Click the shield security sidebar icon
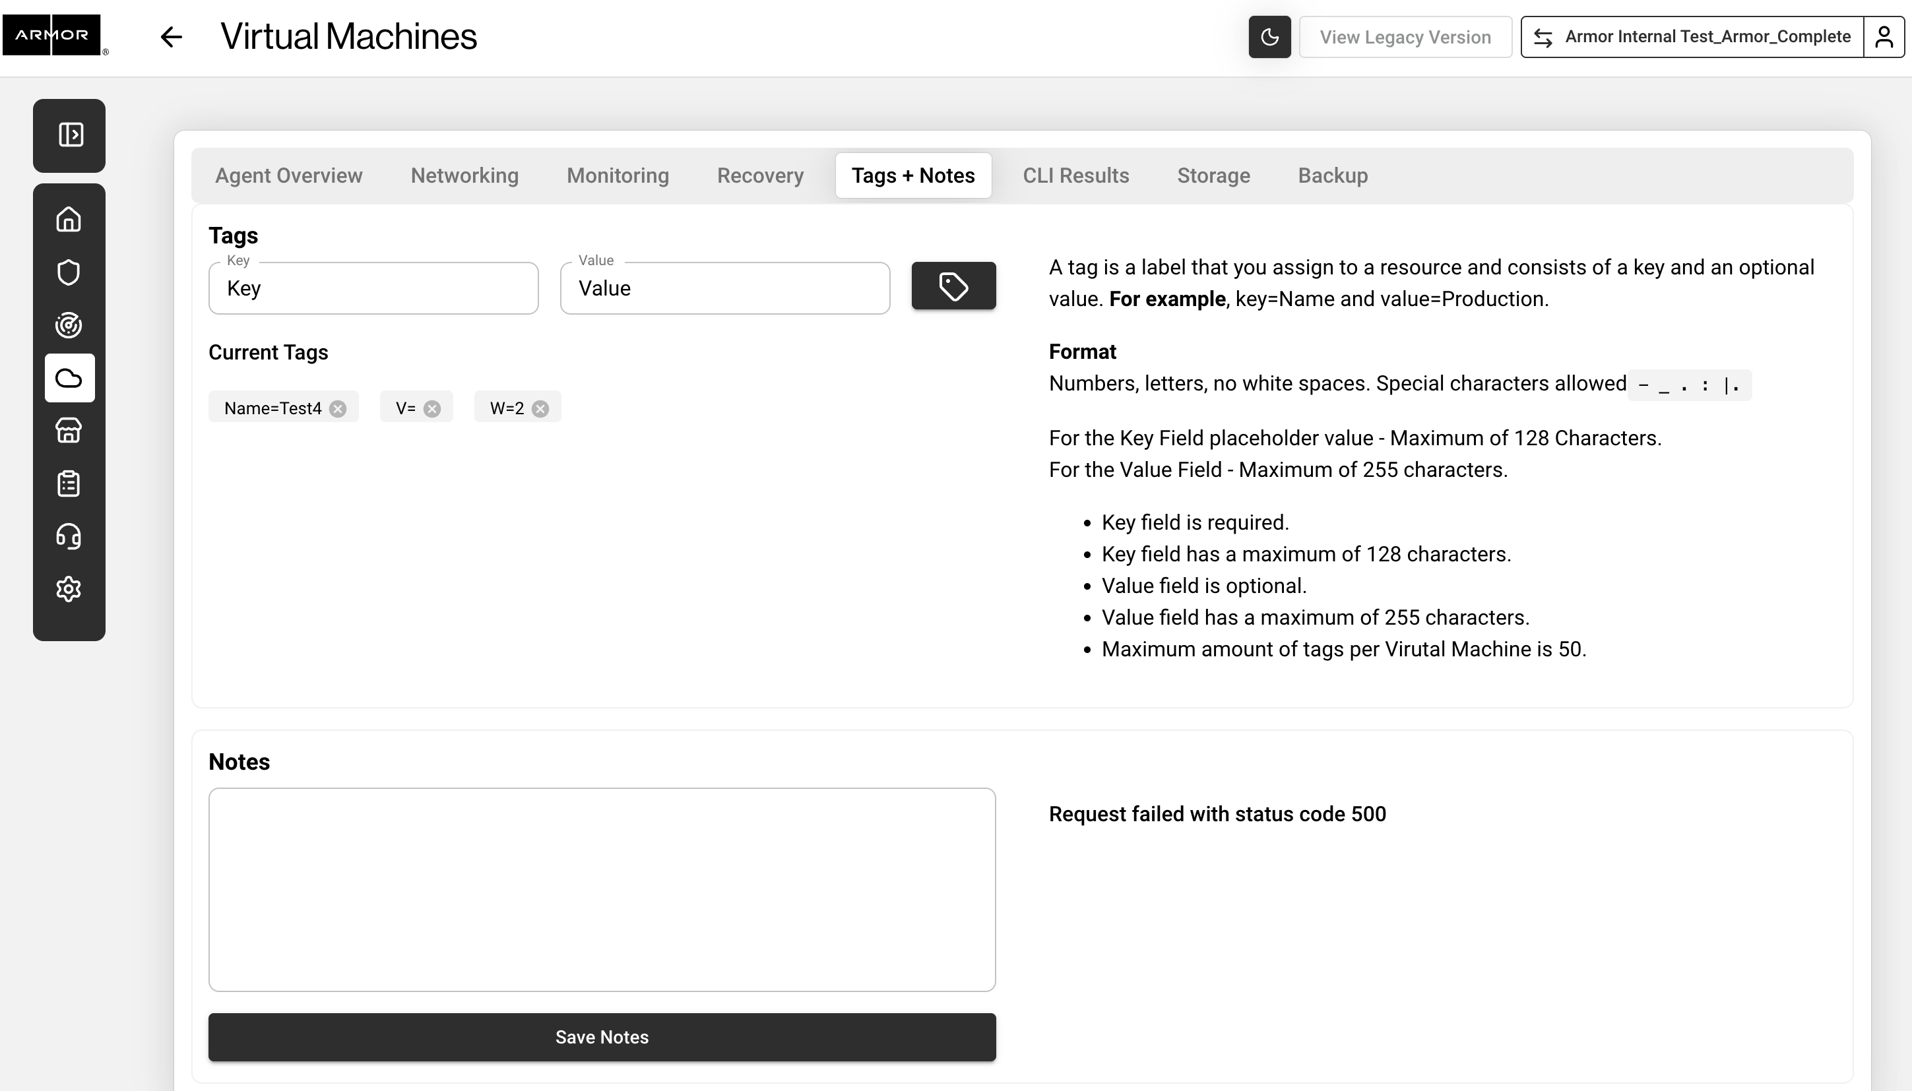 click(x=69, y=272)
